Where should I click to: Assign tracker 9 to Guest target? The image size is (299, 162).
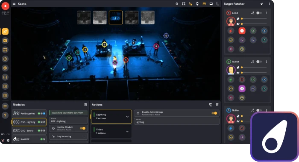point(242,98)
